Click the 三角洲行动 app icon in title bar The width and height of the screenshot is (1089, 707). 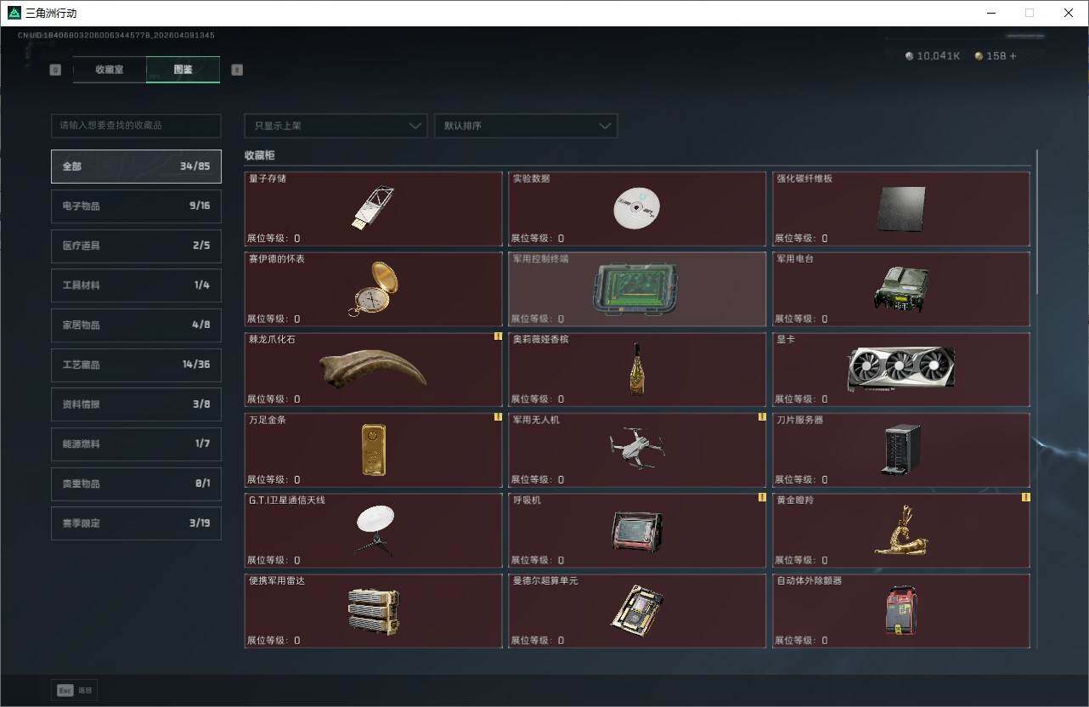[x=14, y=13]
